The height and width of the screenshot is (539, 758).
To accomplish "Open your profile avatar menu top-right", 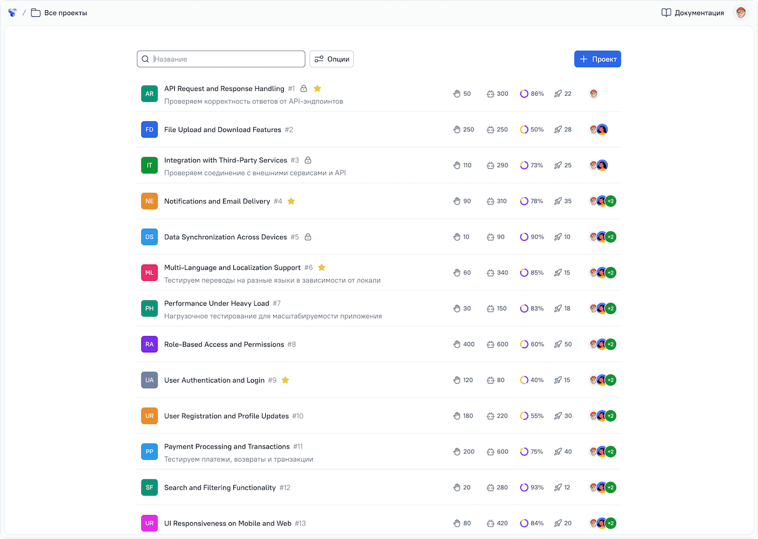I will [x=741, y=12].
